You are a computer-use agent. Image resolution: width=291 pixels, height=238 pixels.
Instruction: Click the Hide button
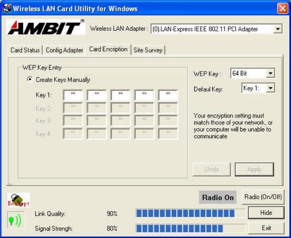266,213
